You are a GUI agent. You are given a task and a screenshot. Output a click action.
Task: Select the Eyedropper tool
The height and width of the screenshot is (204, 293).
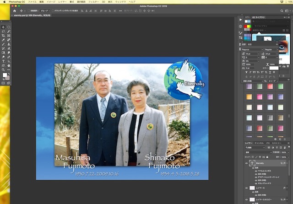point(3,40)
